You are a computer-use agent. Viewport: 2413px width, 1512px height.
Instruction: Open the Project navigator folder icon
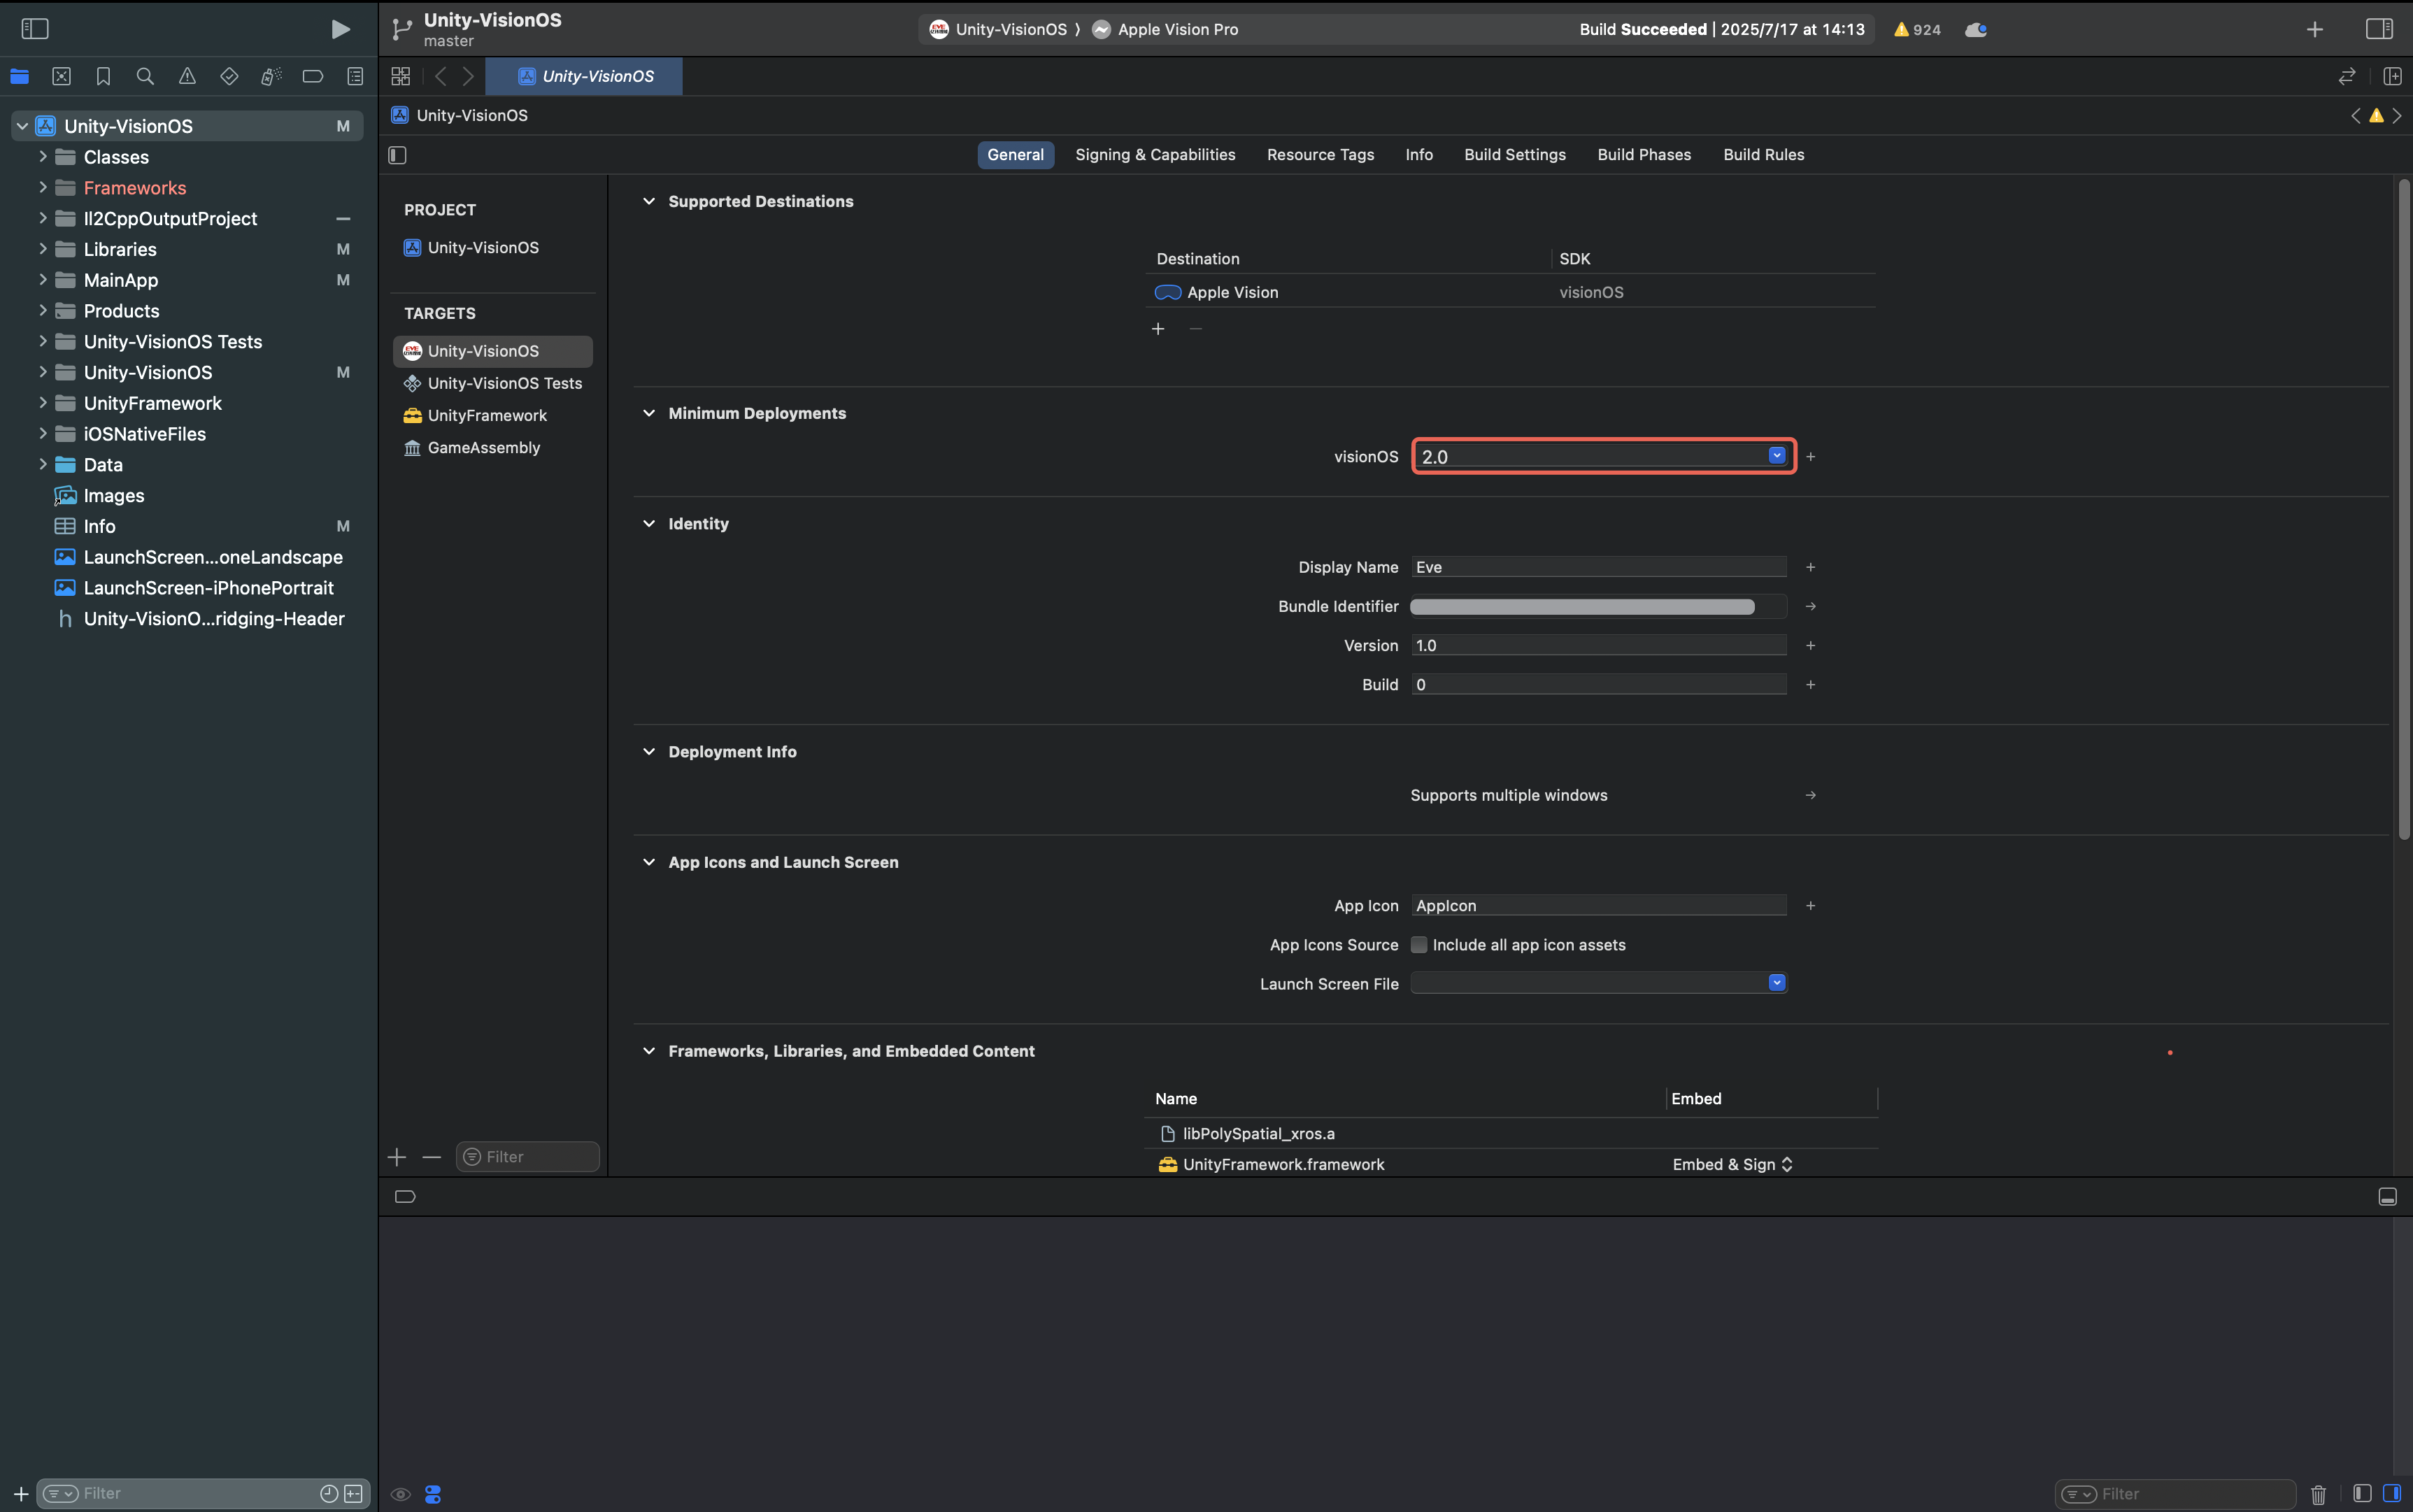[x=19, y=76]
